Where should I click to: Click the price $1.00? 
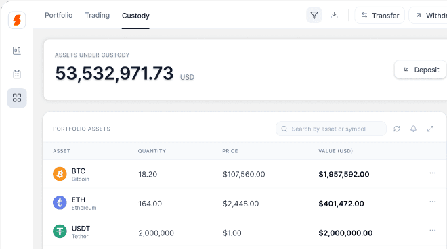232,233
